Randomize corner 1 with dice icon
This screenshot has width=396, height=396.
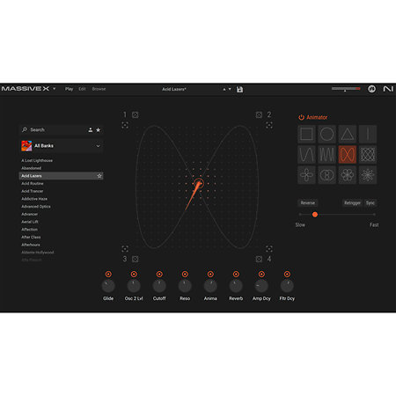point(136,114)
